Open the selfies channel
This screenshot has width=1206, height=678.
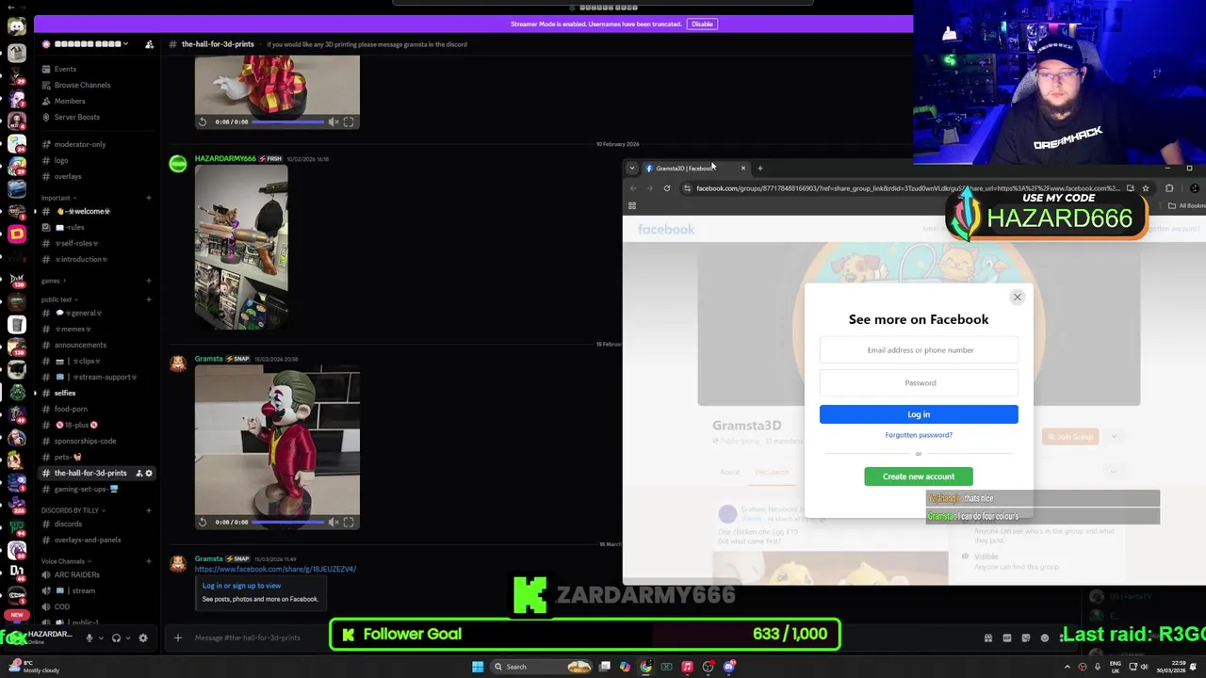(65, 393)
